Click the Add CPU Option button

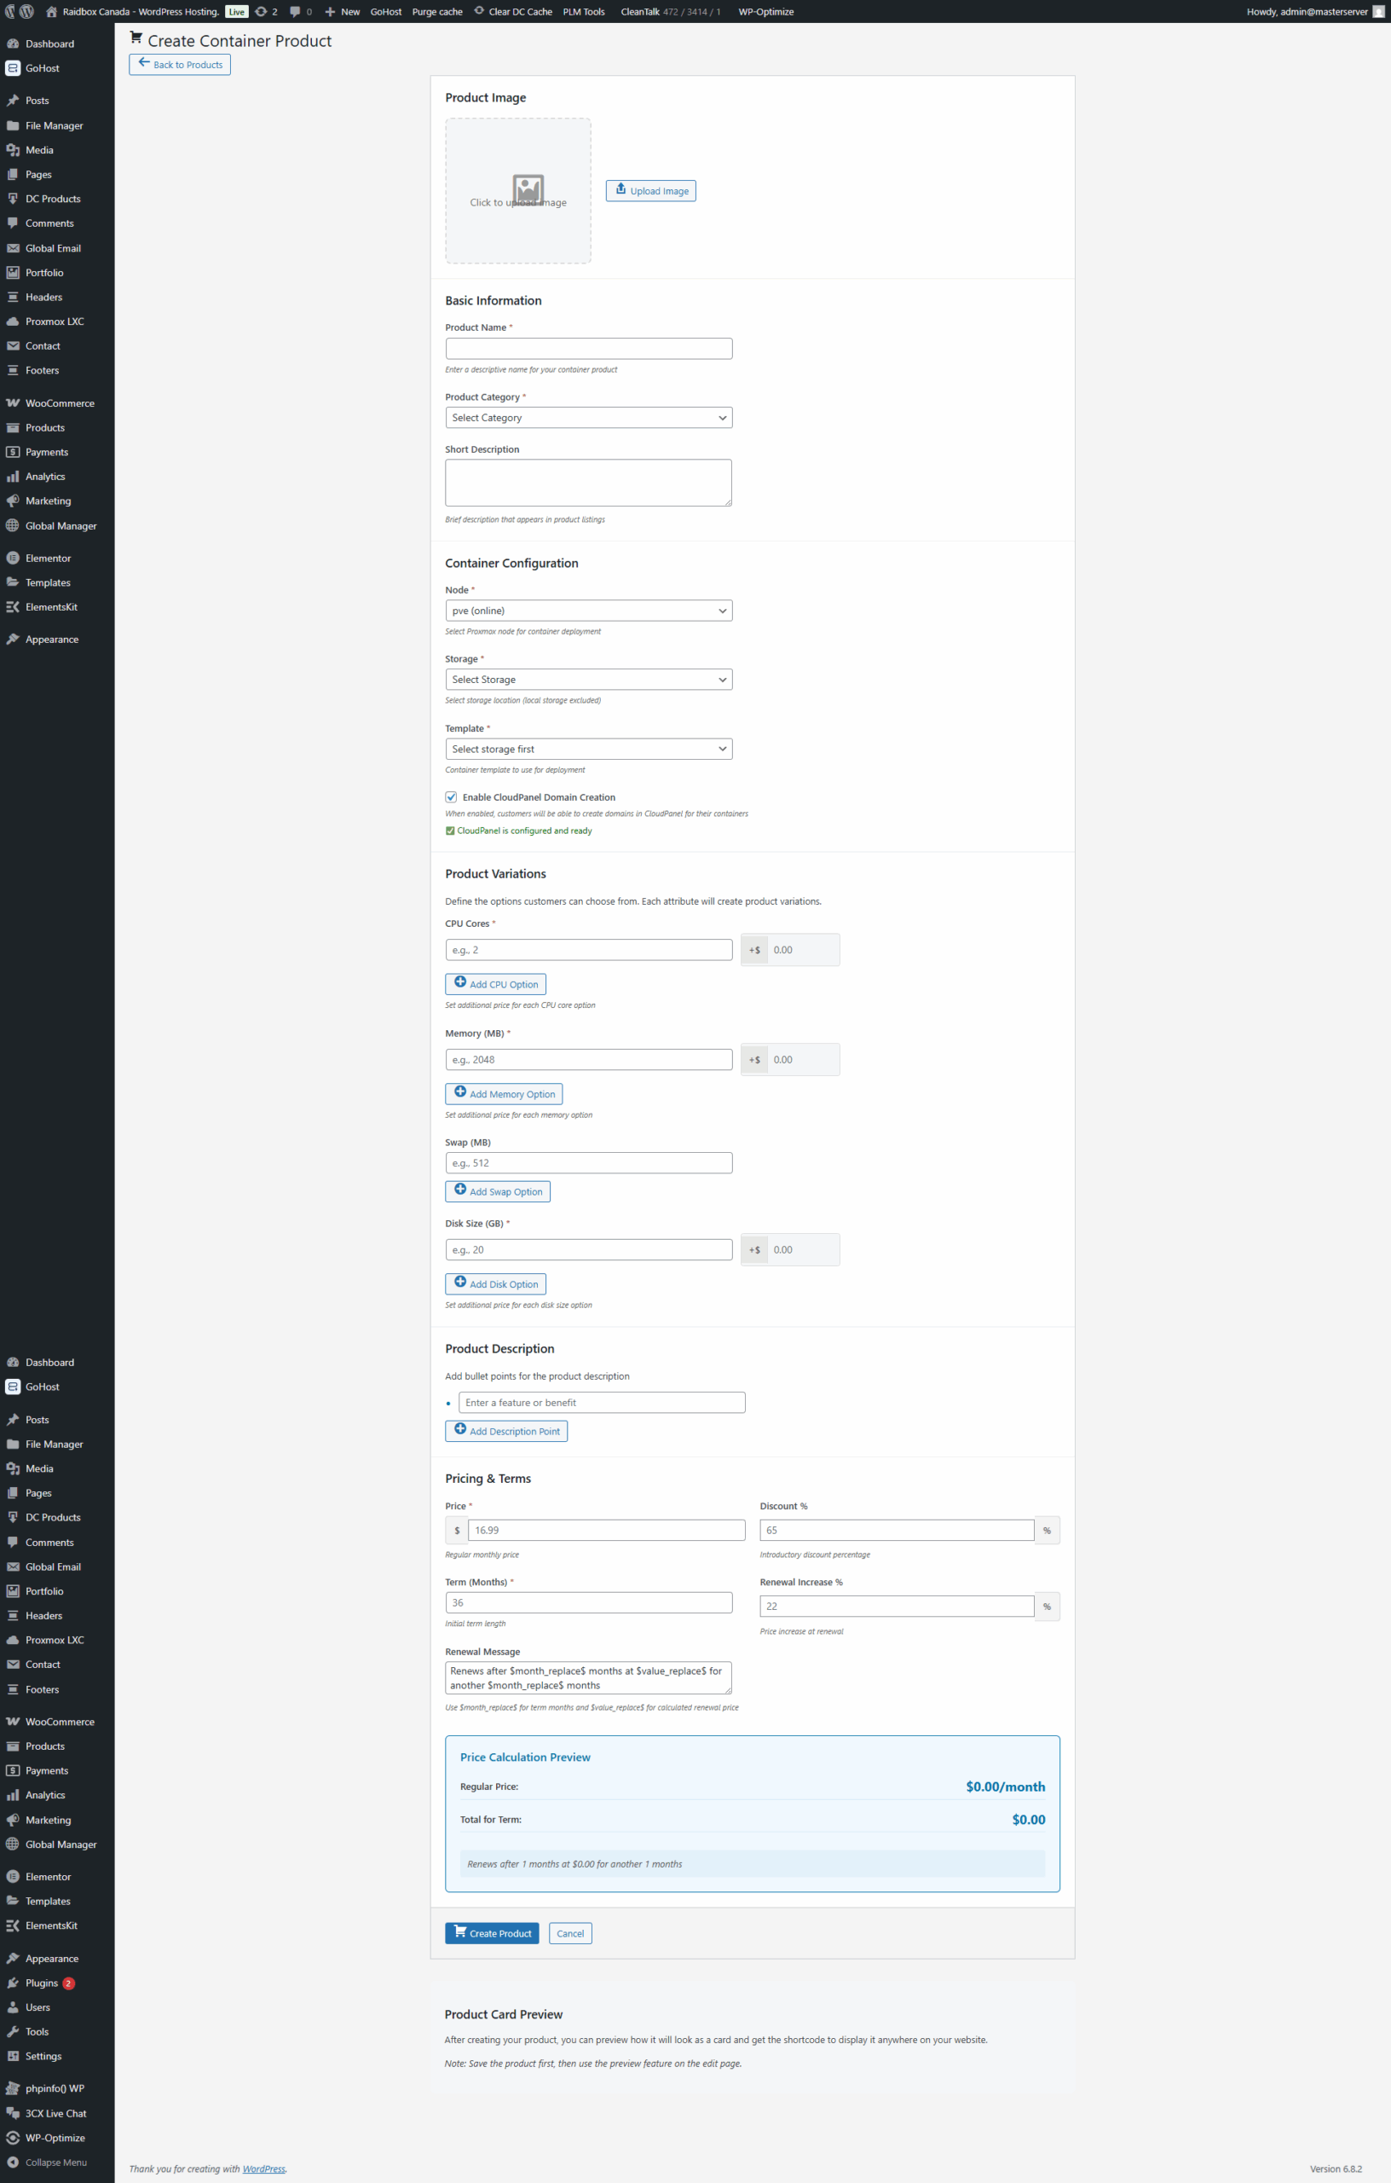point(495,983)
